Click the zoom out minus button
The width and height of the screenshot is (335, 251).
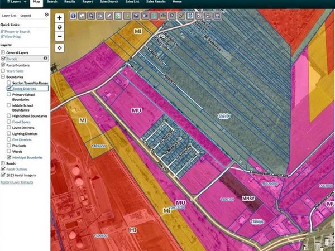[60, 36]
